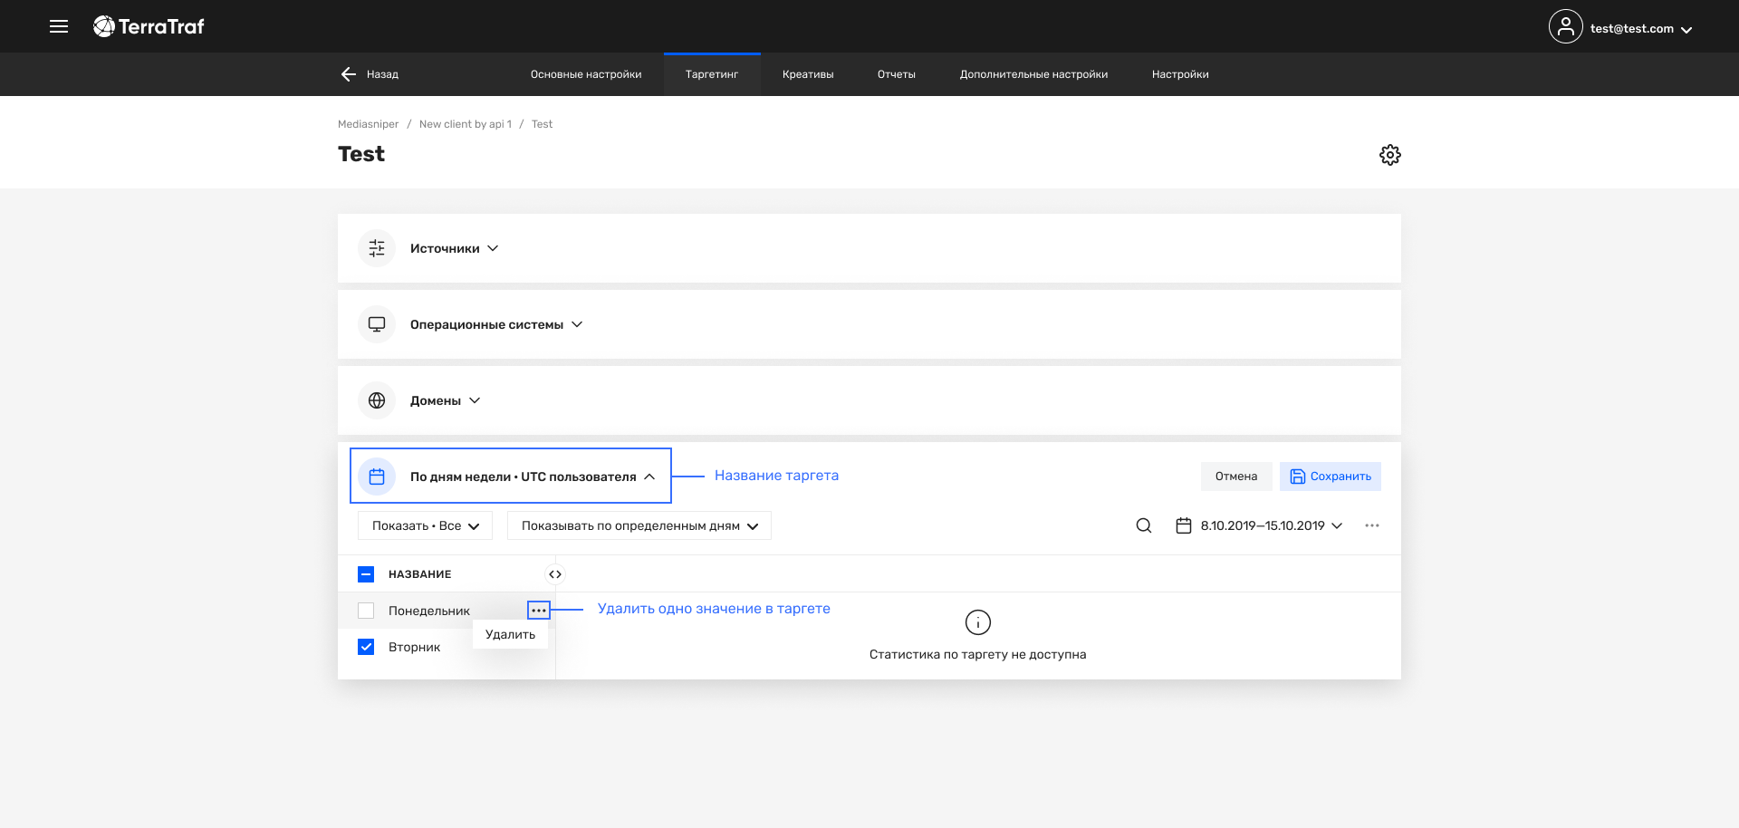
Task: Click the Операционные системы monitor icon
Action: click(x=377, y=324)
